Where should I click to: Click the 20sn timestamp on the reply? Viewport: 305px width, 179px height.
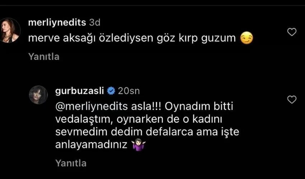pyautogui.click(x=129, y=92)
